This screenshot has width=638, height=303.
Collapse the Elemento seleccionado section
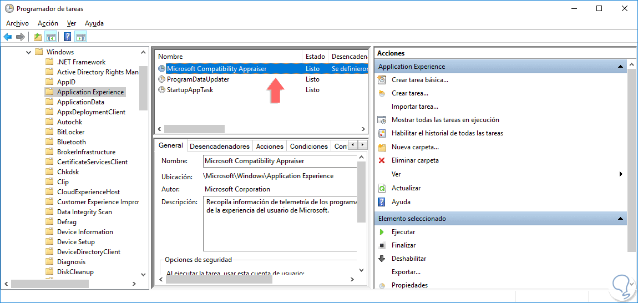(x=620, y=219)
